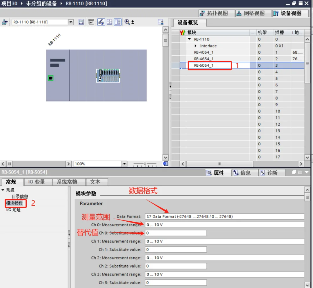Click the show address labels toolbar icon
This screenshot has height=288, width=313.
(81, 22)
